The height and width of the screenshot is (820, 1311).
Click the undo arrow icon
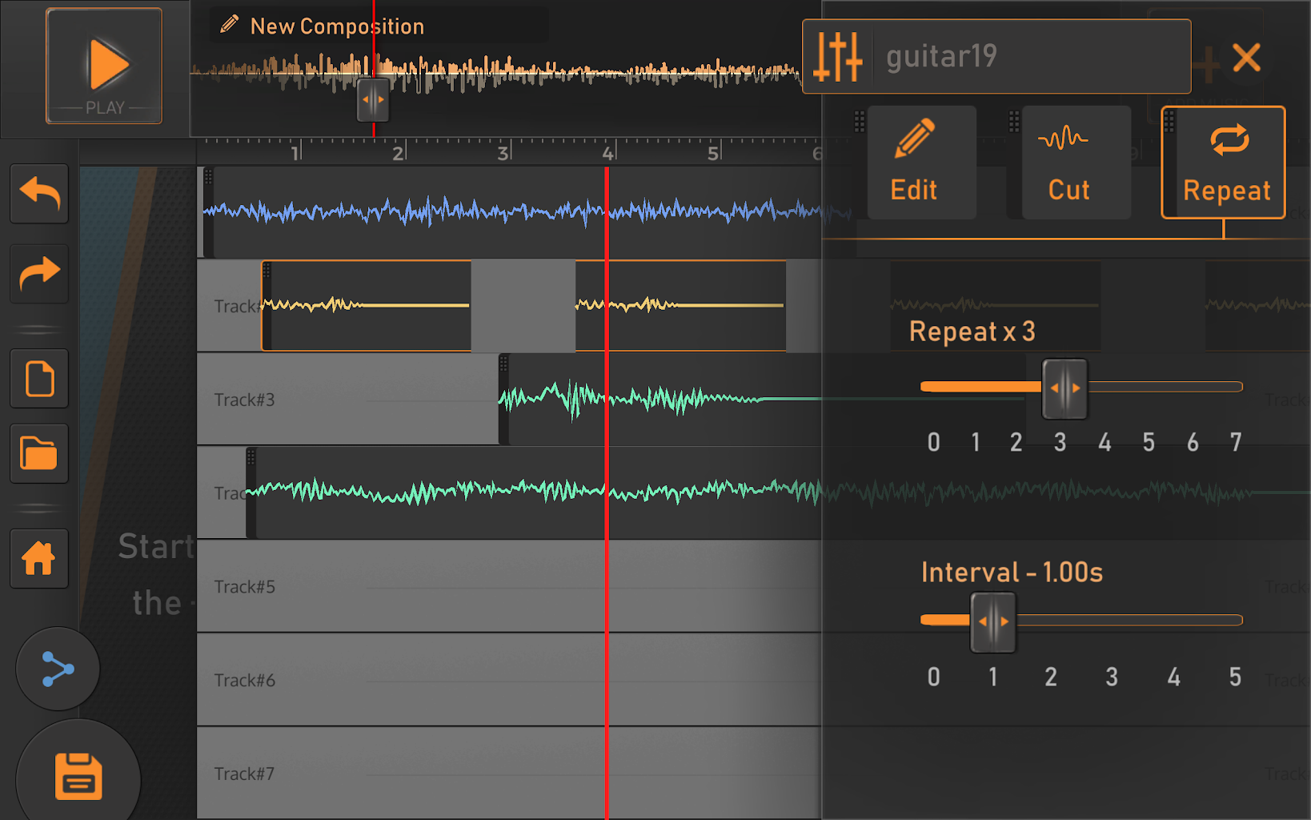[39, 194]
